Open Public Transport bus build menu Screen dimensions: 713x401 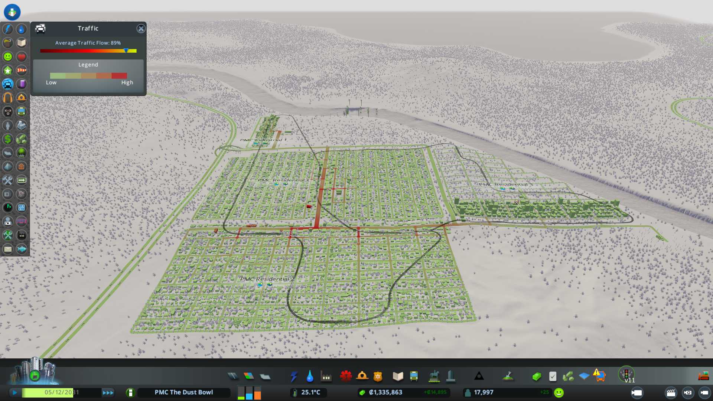pyautogui.click(x=414, y=376)
